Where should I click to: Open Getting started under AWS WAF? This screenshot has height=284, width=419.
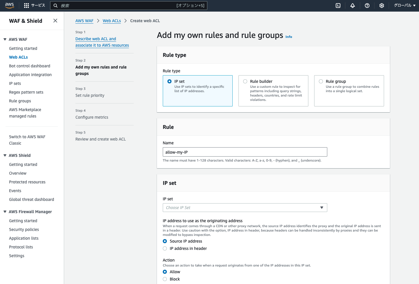[x=23, y=48]
